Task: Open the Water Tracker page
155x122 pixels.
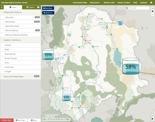Action: point(124,3)
